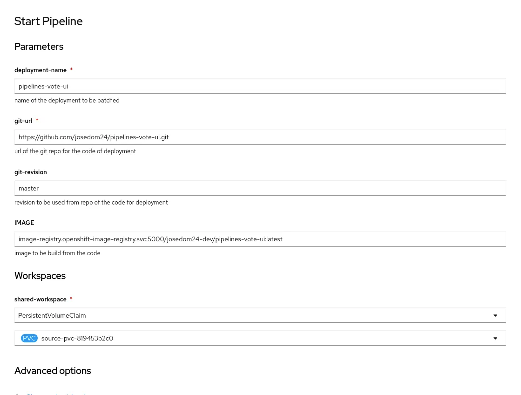Screen dimensions: 521x395
Task: Click the Advanced options heading
Action: click(x=53, y=371)
